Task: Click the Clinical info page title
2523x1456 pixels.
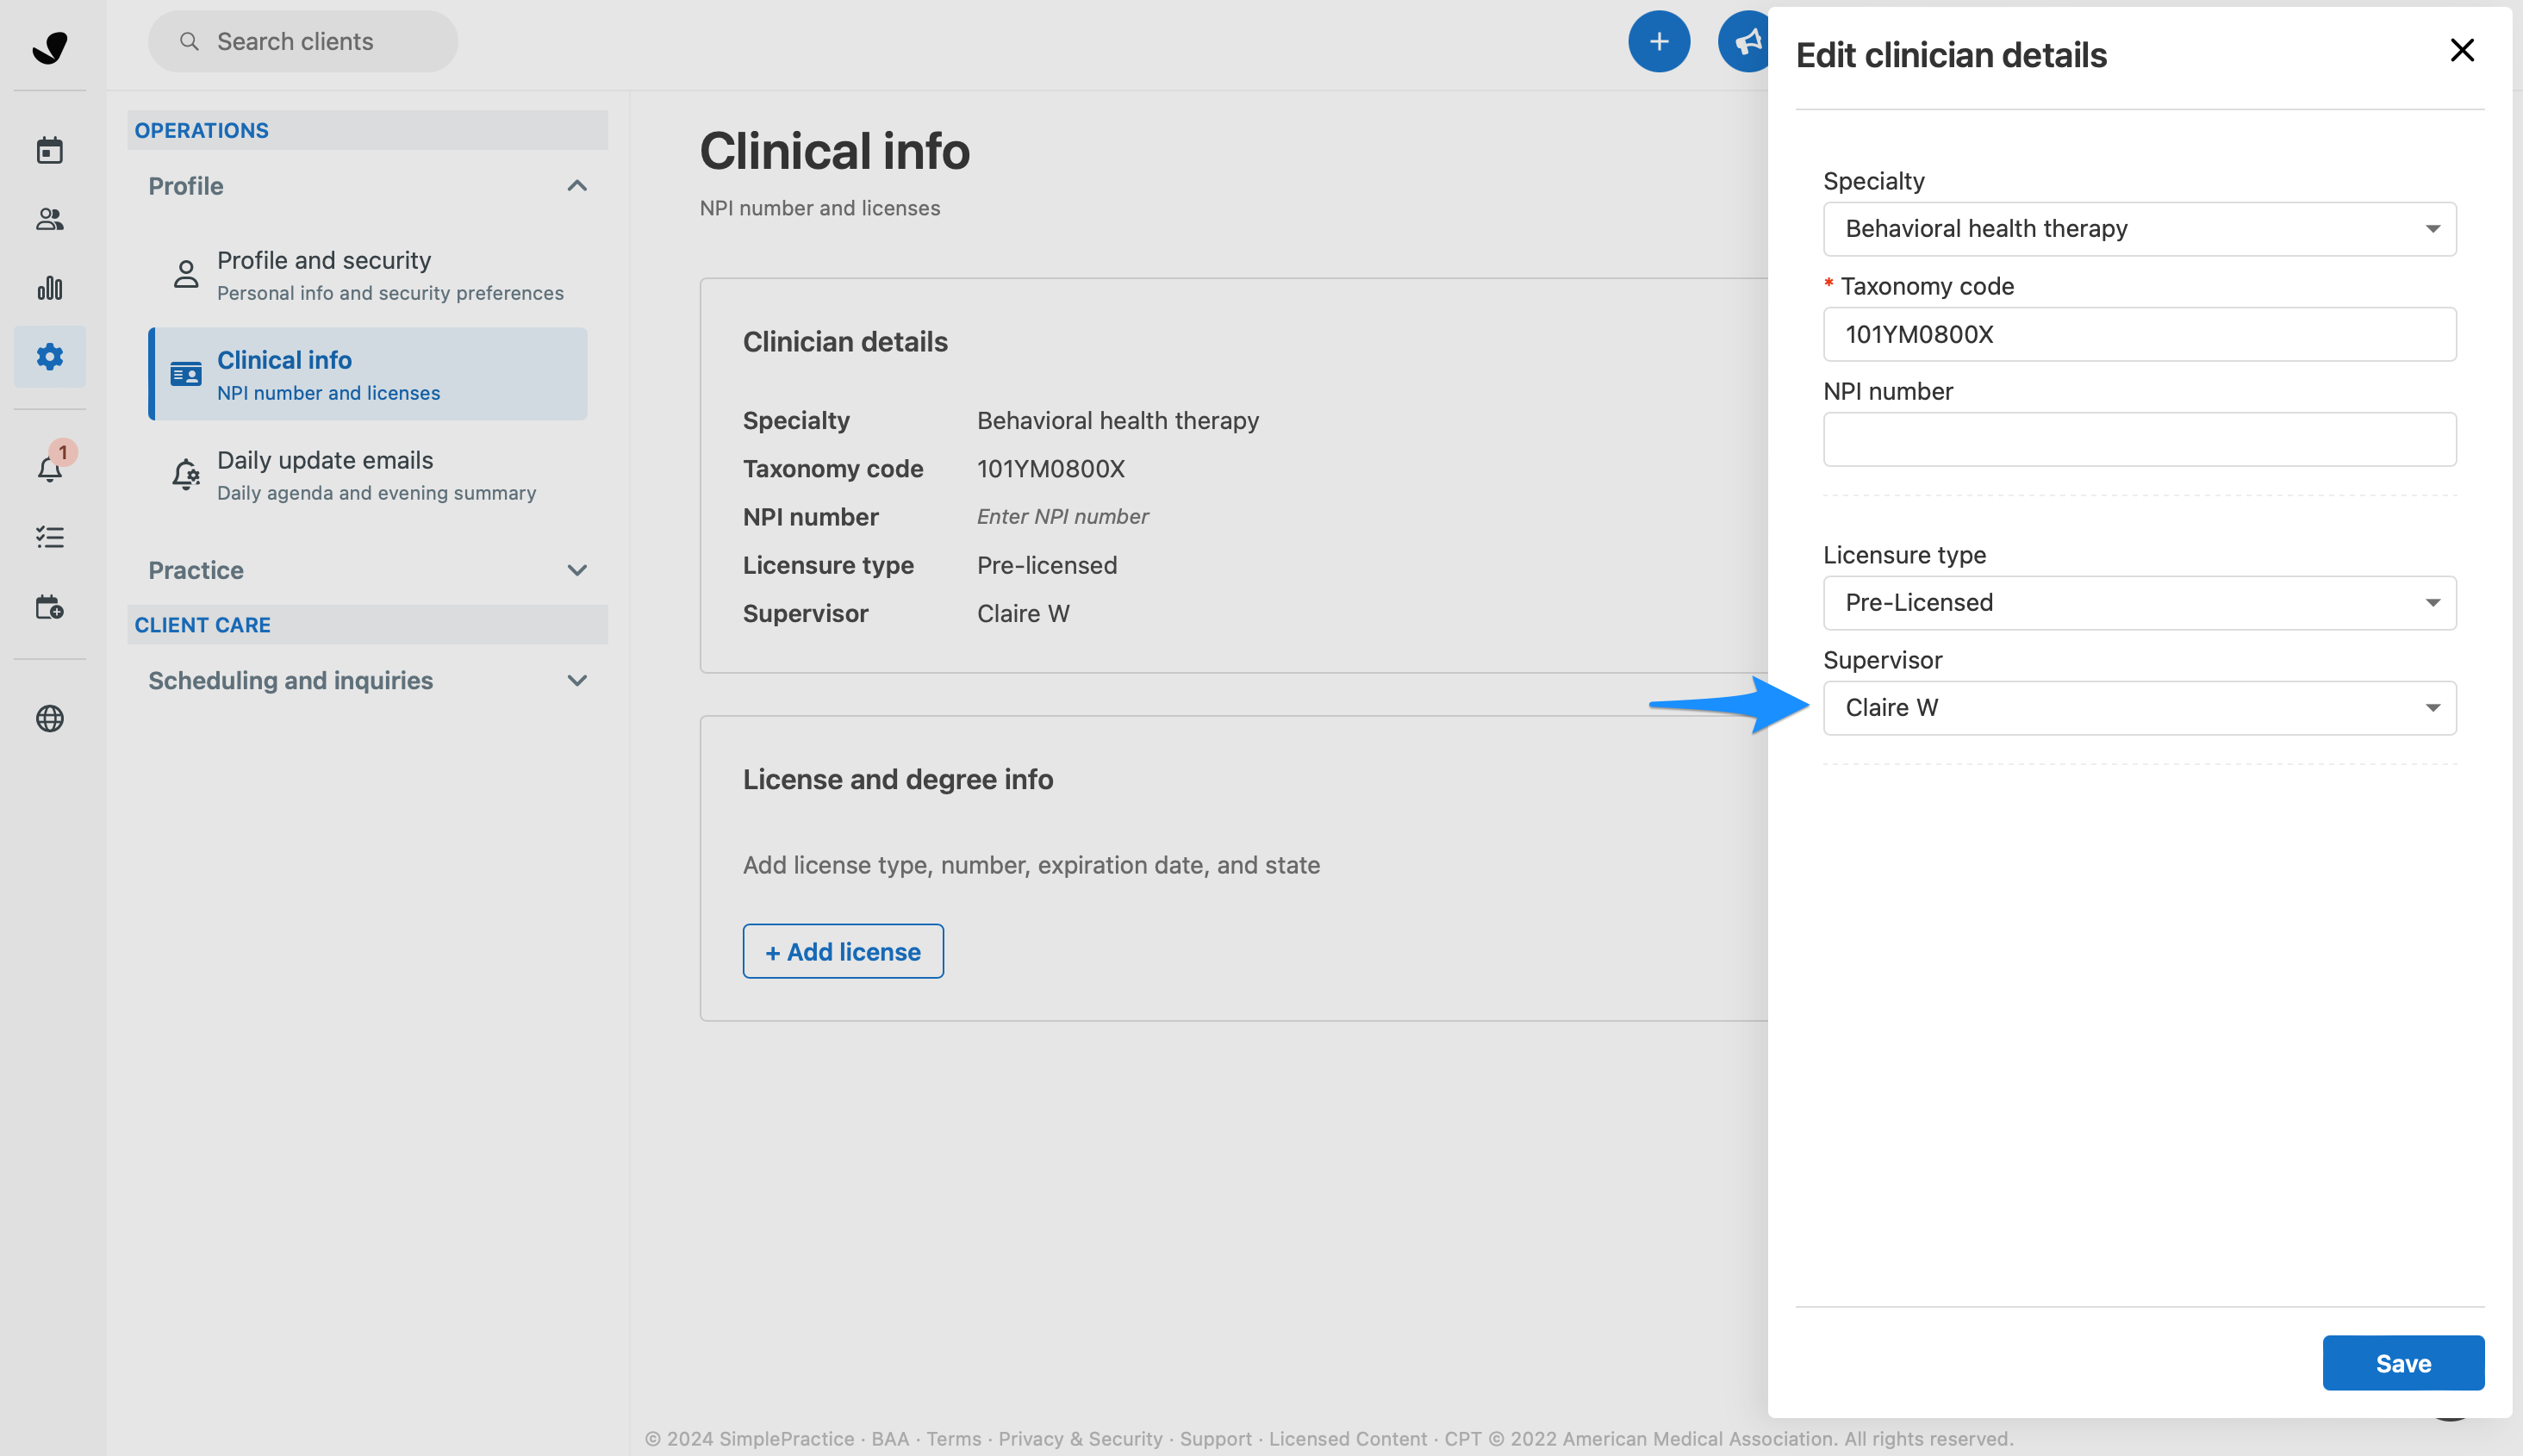Action: tap(834, 151)
